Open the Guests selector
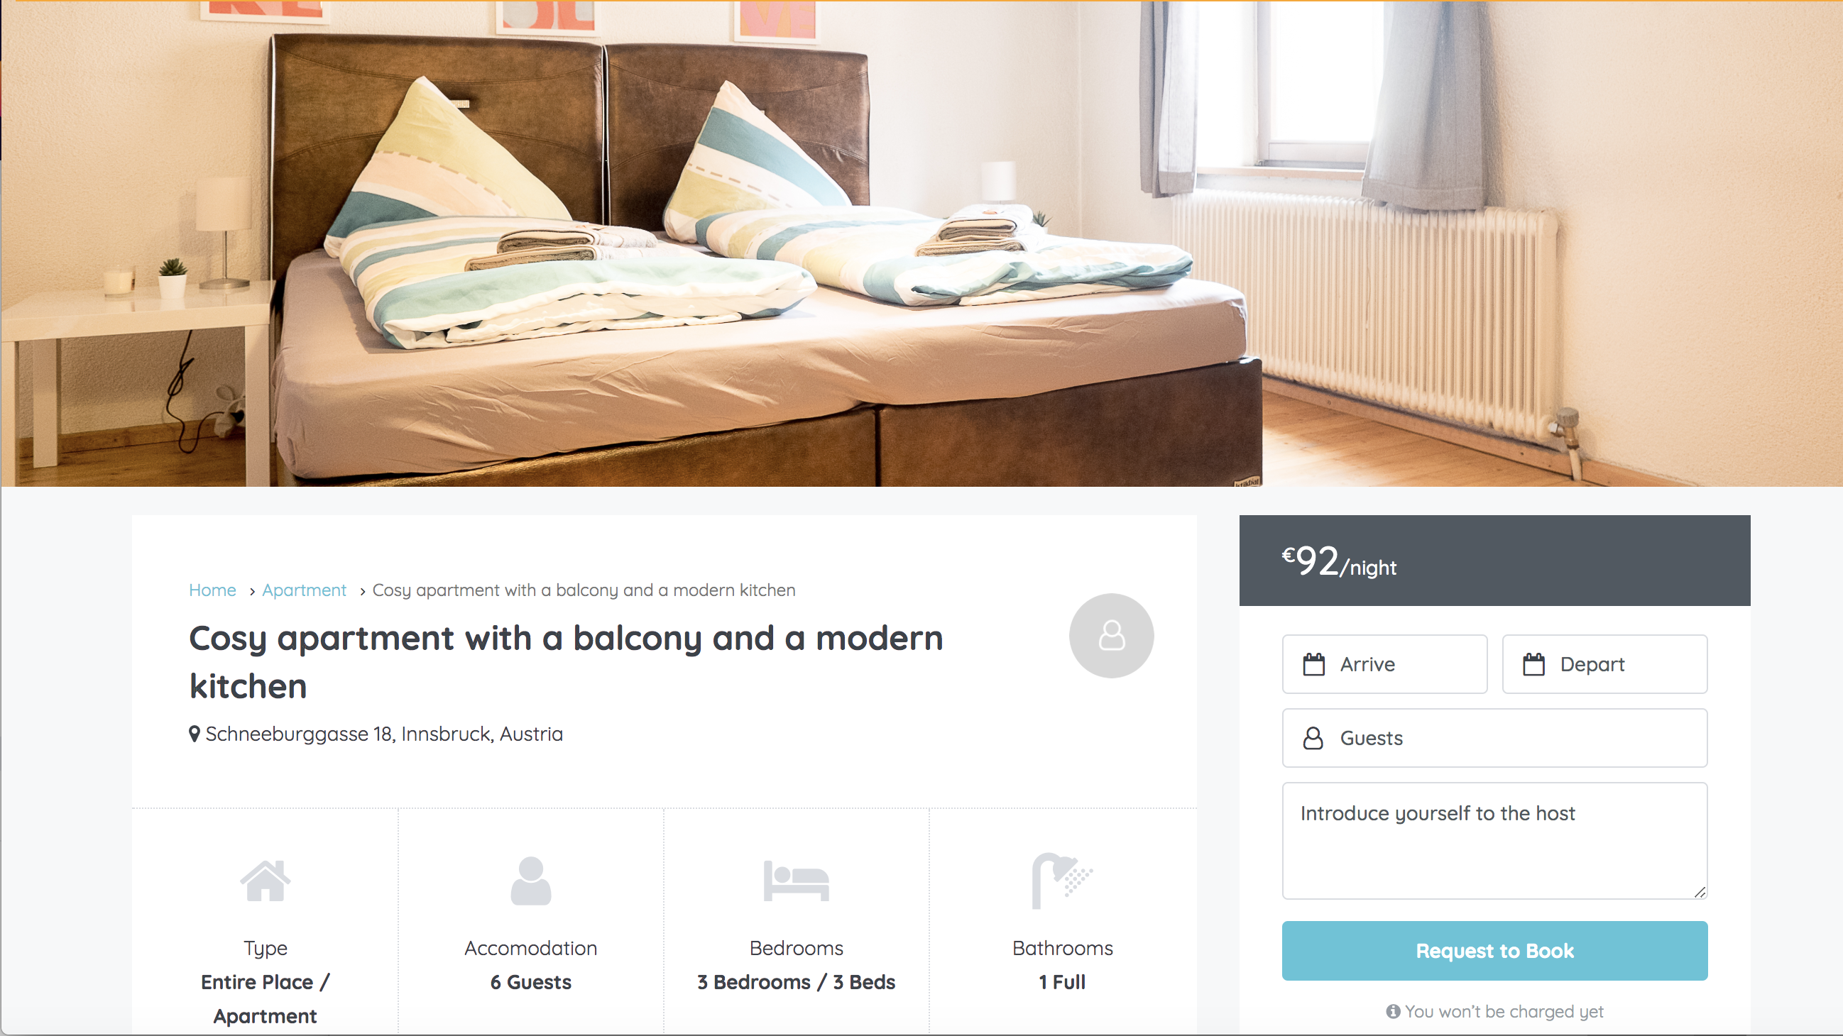 1494,738
